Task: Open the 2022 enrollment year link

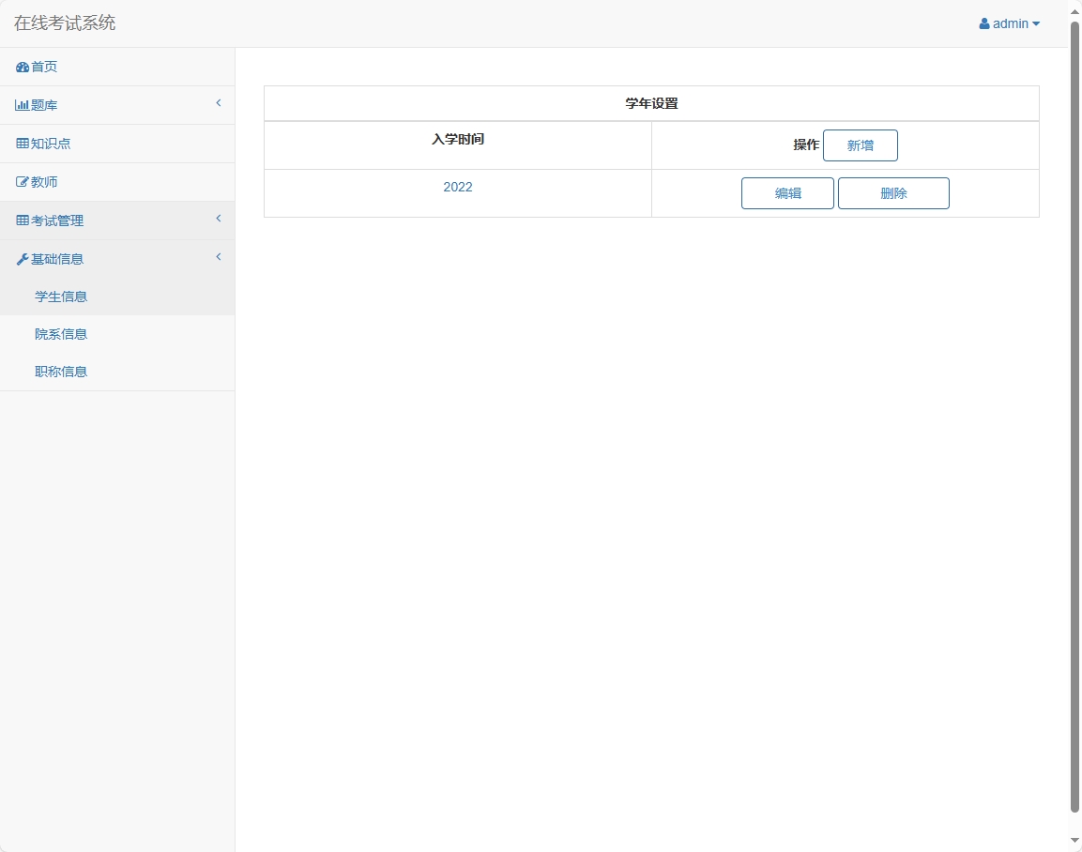Action: click(x=458, y=187)
